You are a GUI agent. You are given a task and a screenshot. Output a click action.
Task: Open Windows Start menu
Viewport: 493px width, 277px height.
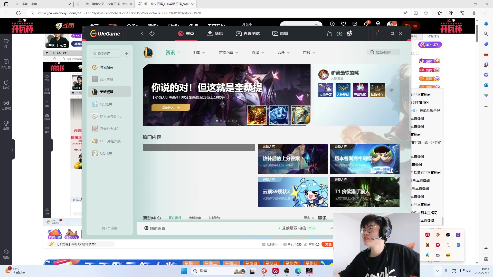pos(184,271)
